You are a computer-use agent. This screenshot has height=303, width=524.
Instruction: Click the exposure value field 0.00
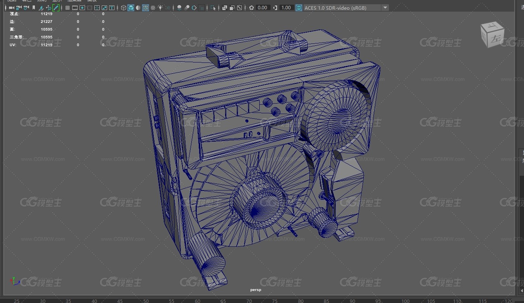(x=263, y=7)
